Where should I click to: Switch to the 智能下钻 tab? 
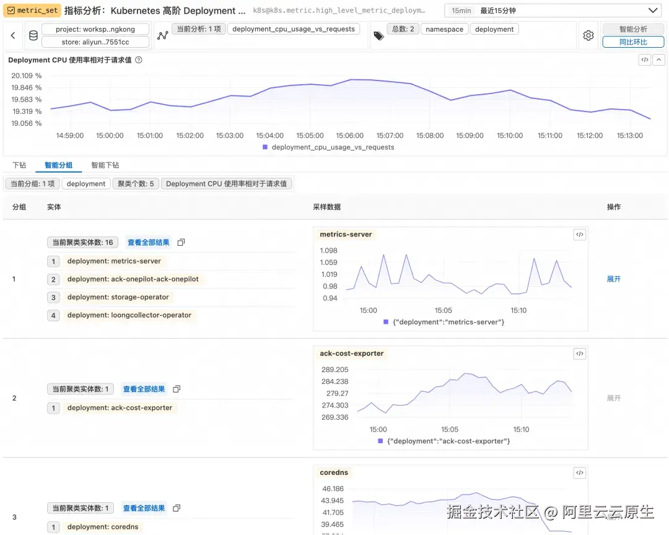105,165
